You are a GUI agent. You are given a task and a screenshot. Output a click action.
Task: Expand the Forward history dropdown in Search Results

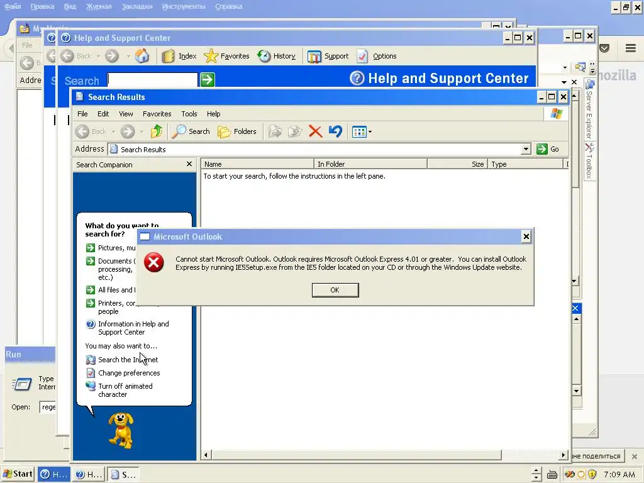(142, 132)
